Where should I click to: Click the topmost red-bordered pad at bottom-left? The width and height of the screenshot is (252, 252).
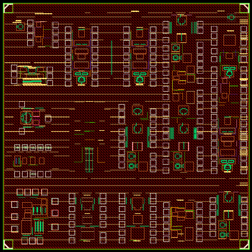15,204
